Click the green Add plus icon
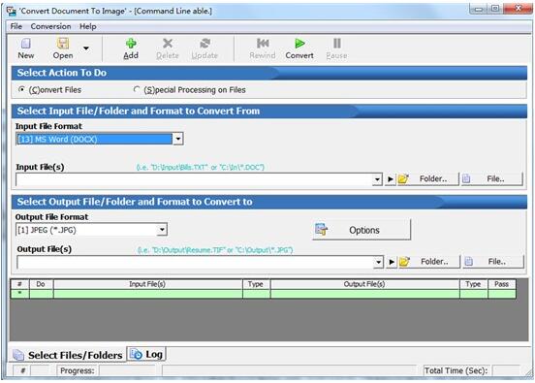This screenshot has width=535, height=383. 131,44
